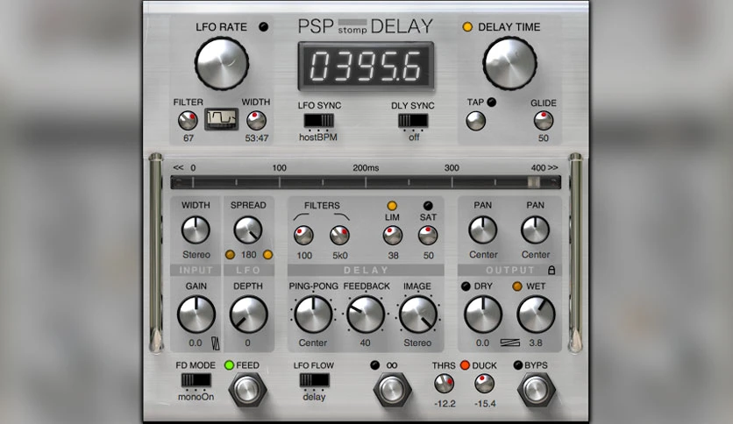Screen dimensions: 733x424
Task: Switch the DLY SYNC selector set to off
Action: click(413, 121)
